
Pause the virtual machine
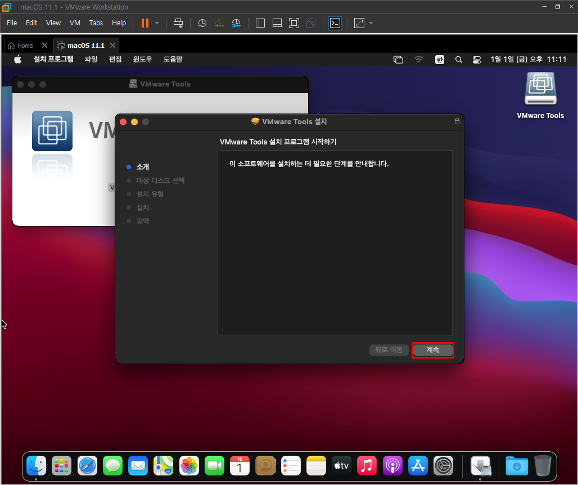[145, 23]
